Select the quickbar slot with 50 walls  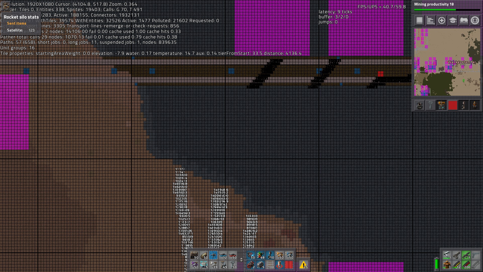194,255
